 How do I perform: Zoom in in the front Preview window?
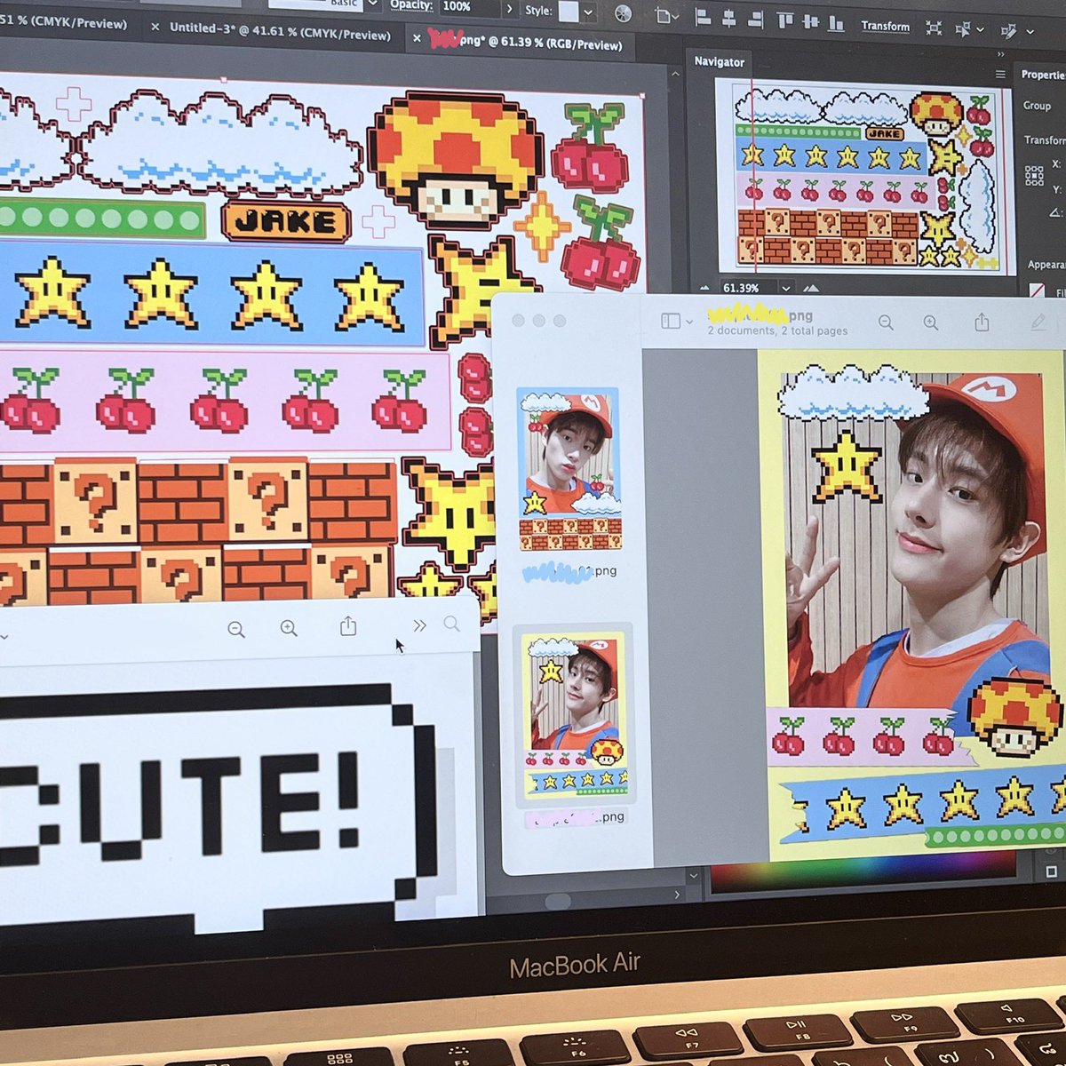coord(931,322)
